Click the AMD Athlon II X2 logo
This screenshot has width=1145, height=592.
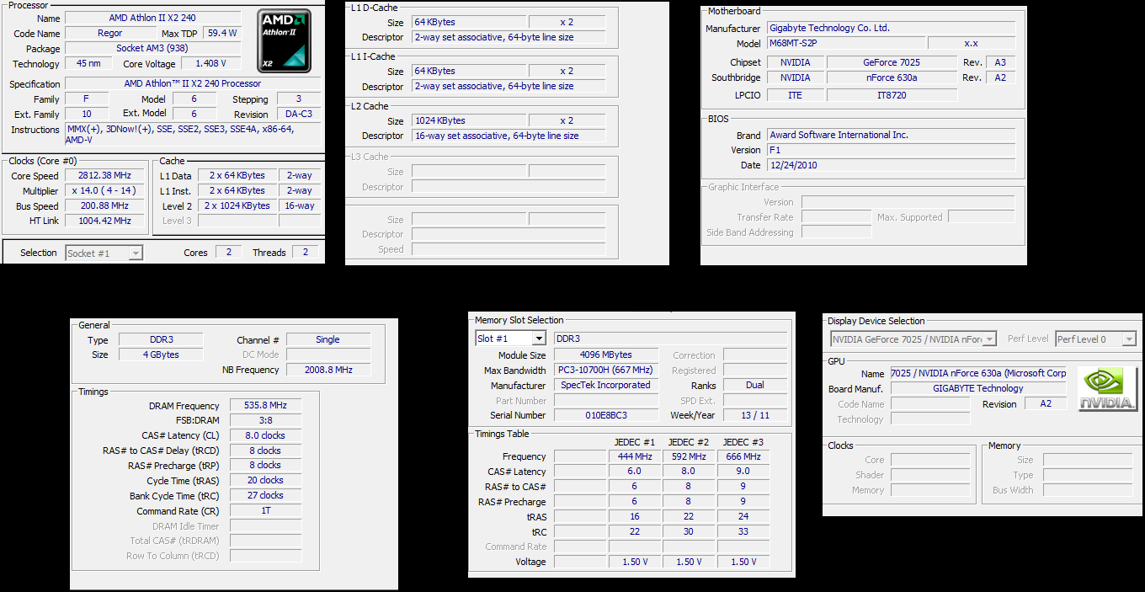tap(284, 40)
